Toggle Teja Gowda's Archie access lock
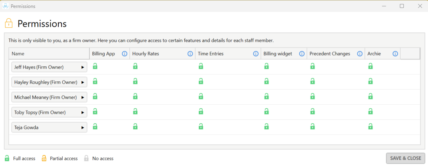428x165 pixels. [x=370, y=126]
